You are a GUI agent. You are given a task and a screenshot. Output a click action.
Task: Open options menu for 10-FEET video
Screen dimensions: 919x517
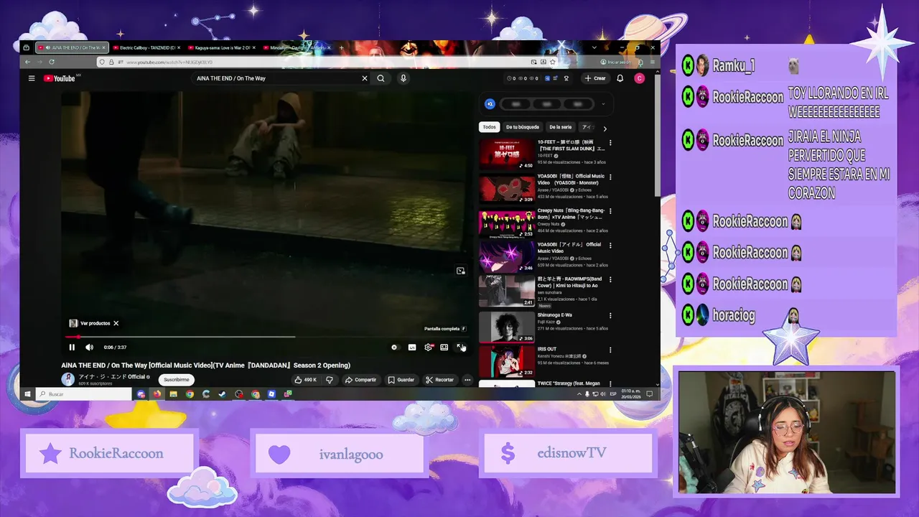610,143
